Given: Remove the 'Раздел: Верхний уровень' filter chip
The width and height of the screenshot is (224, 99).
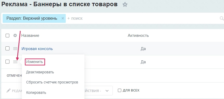Looking at the screenshot, I should click(x=63, y=18).
